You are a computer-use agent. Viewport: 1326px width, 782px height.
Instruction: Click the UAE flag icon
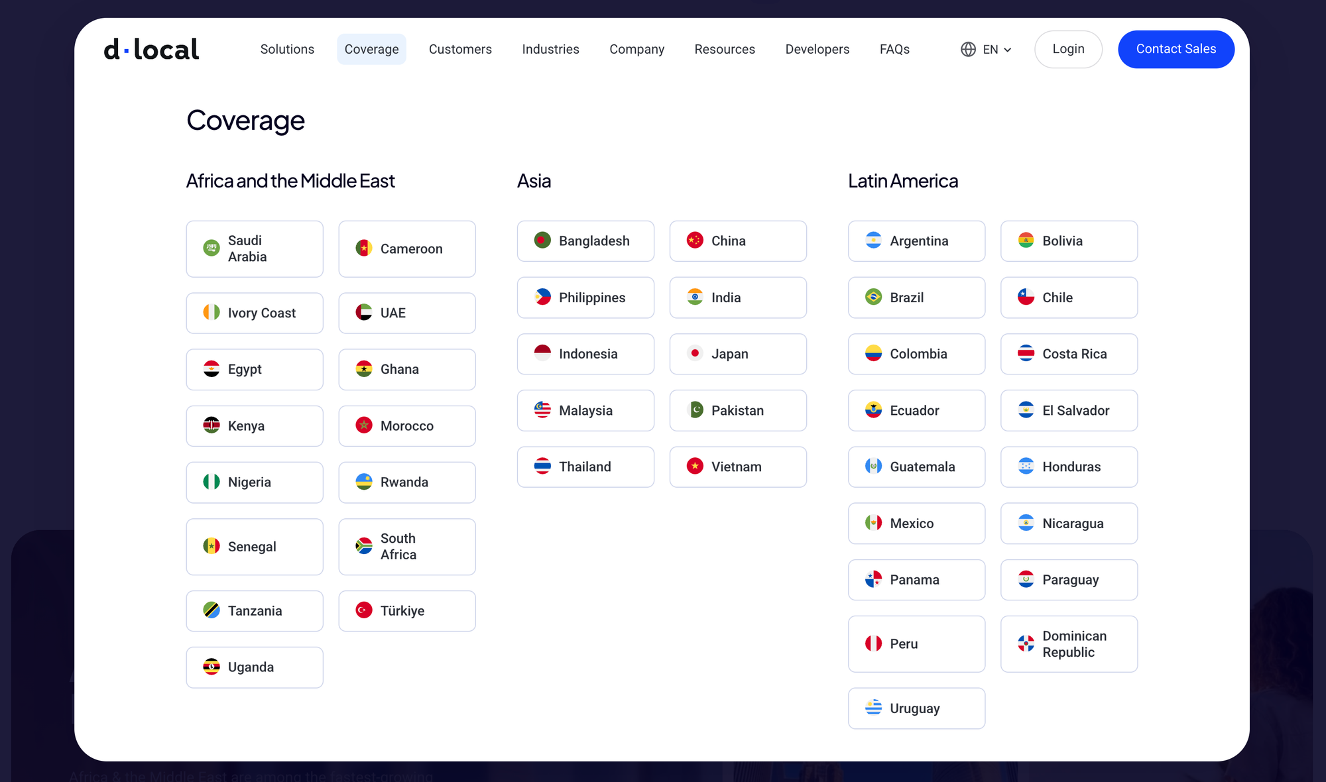click(364, 312)
